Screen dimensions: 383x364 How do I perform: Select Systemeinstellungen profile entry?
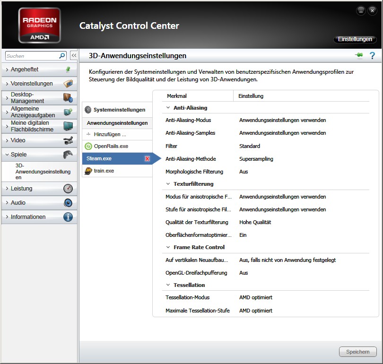click(117, 110)
